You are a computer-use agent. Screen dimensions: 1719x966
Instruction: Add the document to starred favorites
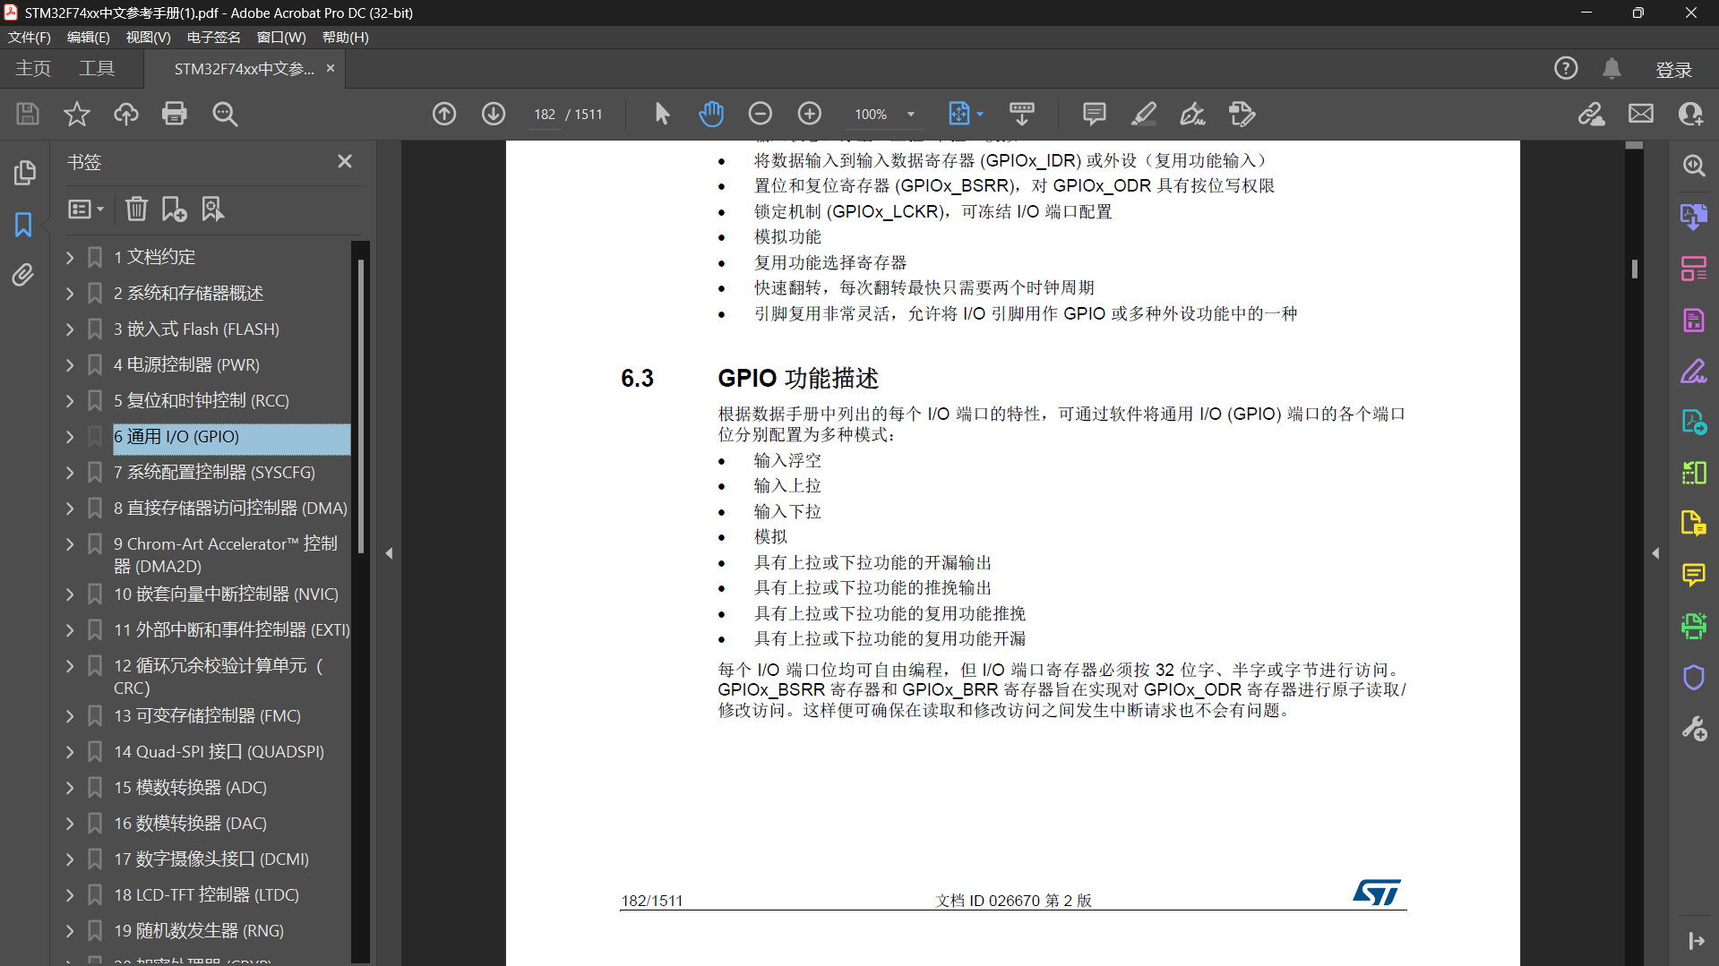(77, 114)
